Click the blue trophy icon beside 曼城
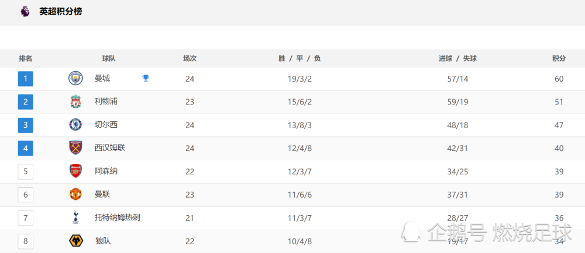 coord(146,78)
